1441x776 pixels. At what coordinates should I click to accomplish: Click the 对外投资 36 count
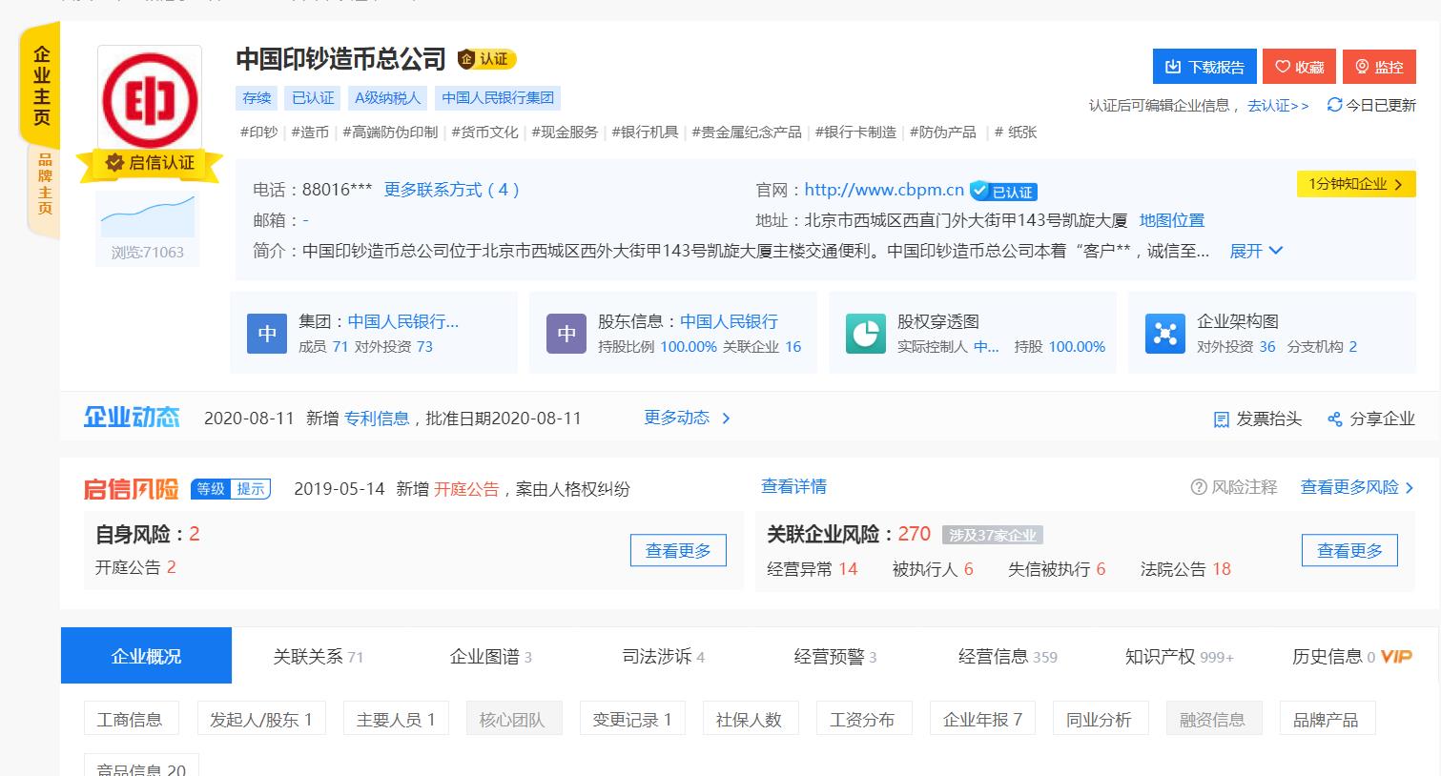pos(1236,346)
